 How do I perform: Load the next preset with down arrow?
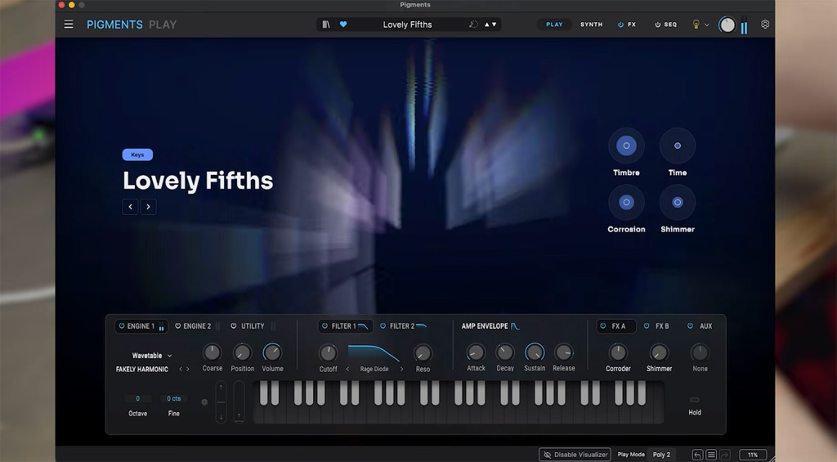click(495, 25)
